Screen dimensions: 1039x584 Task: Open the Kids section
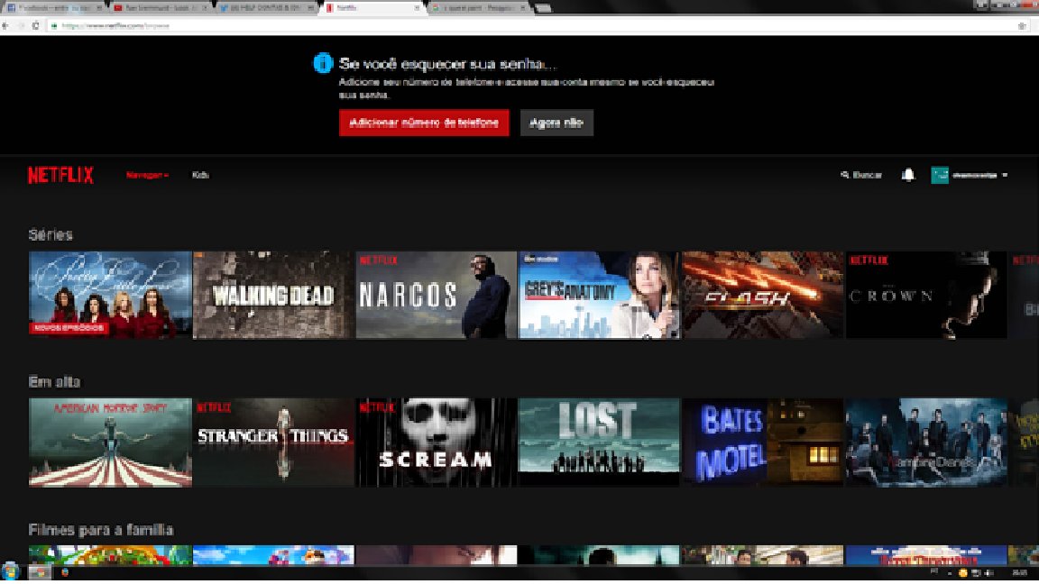coord(200,175)
